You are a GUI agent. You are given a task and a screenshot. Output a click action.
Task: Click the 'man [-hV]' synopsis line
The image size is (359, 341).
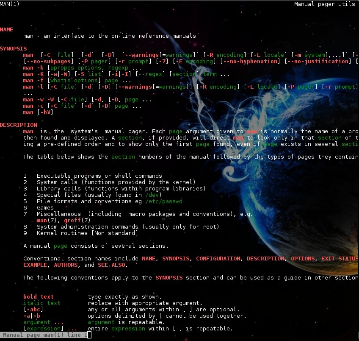(38, 112)
